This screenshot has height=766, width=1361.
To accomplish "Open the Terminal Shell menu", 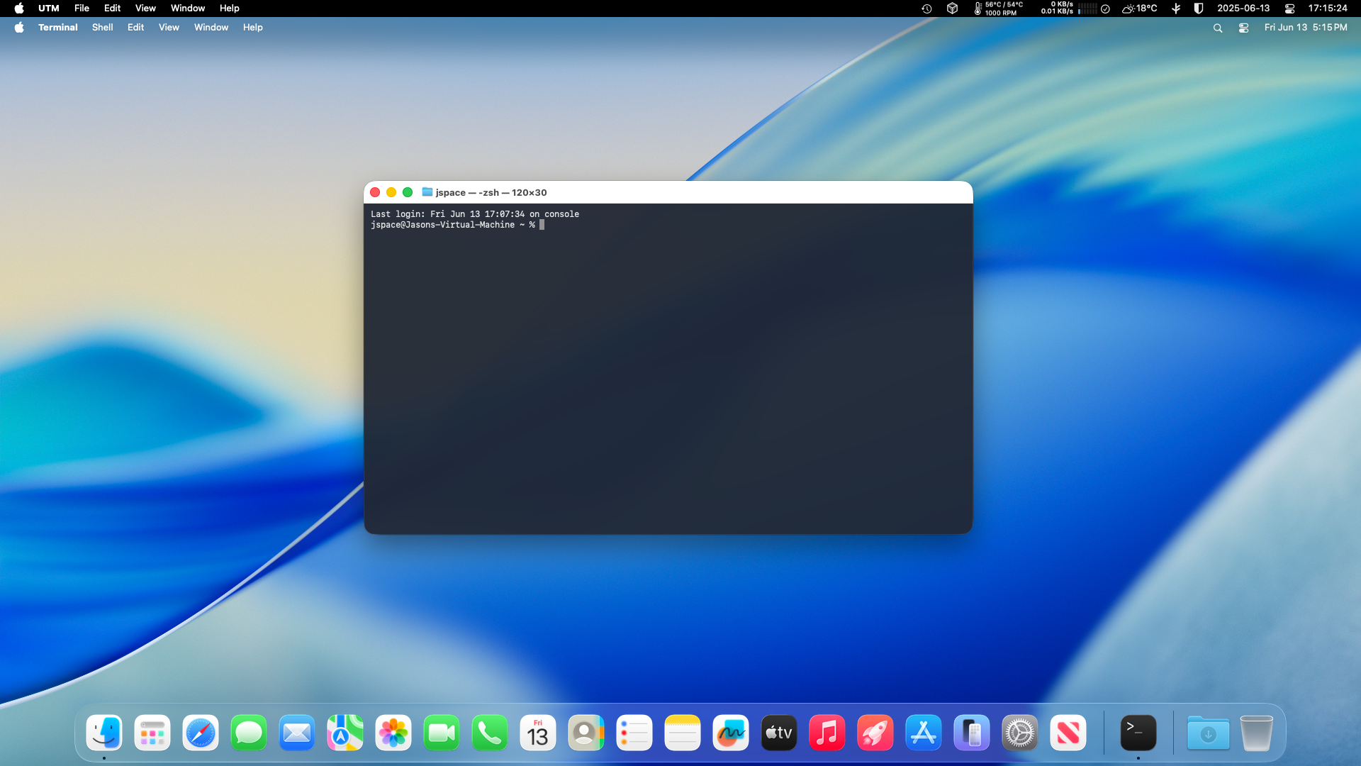I will pos(102,28).
